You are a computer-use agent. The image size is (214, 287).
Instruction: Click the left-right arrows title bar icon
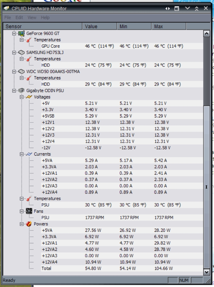(168, 9)
